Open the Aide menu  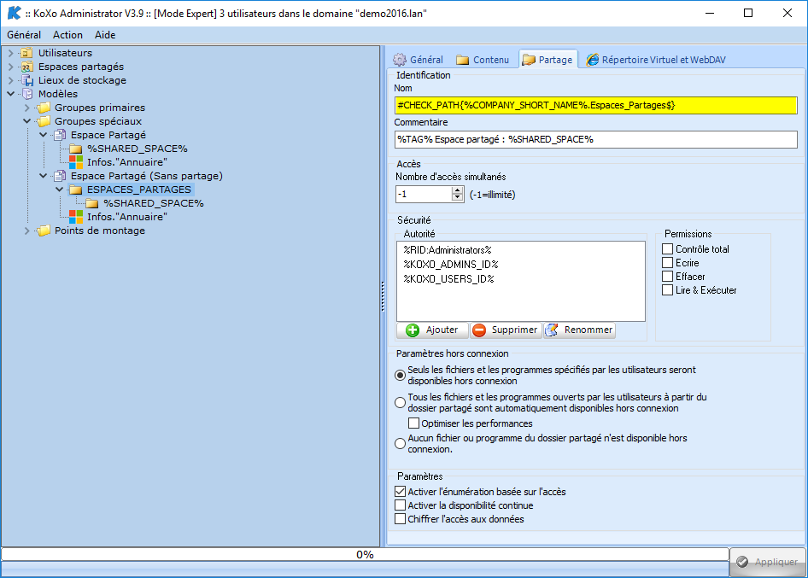pos(105,35)
